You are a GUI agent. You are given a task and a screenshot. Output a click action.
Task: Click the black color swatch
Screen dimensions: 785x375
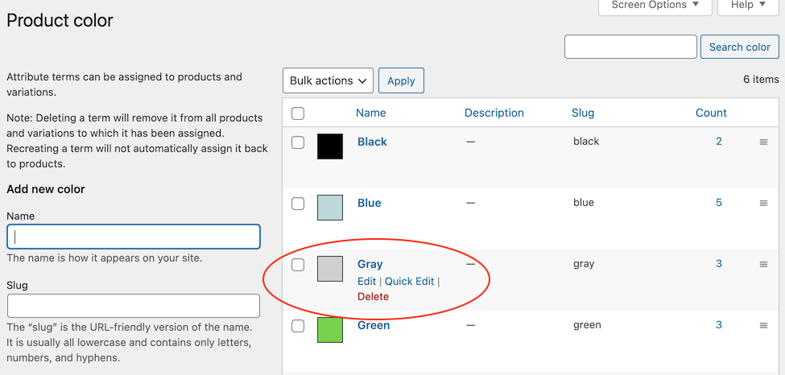click(330, 146)
